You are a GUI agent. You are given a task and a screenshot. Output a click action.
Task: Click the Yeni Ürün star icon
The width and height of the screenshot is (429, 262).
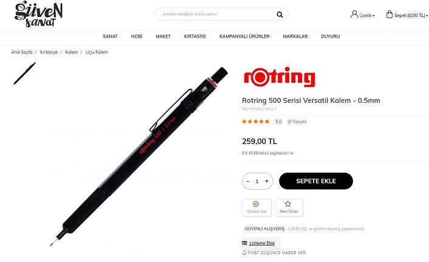pyautogui.click(x=287, y=204)
